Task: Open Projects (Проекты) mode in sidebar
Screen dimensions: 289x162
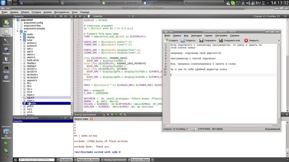Action: (x=6, y=60)
